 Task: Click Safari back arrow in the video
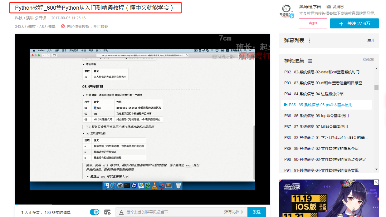coord(44,55)
